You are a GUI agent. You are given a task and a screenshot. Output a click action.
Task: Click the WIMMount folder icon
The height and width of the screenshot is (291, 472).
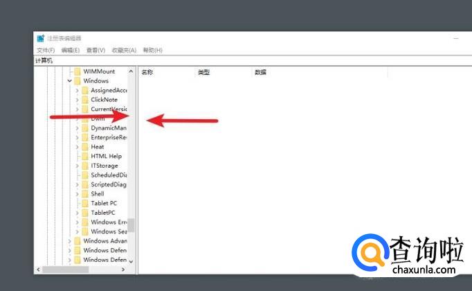coord(78,71)
